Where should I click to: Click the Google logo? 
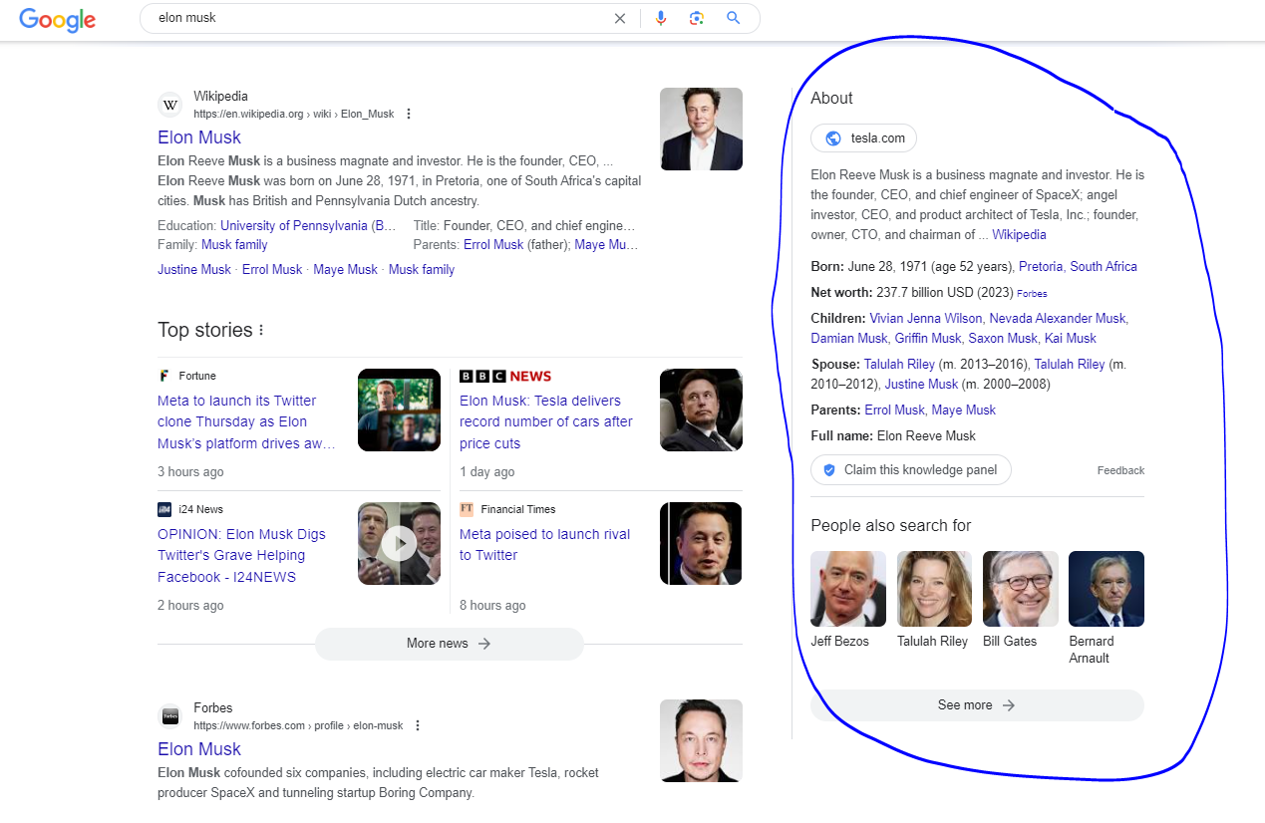point(58,19)
